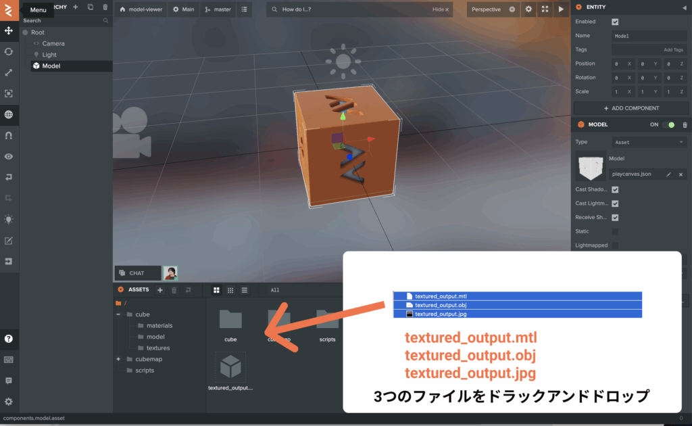
Task: Click the model-viewer project home button
Action: coord(141,9)
